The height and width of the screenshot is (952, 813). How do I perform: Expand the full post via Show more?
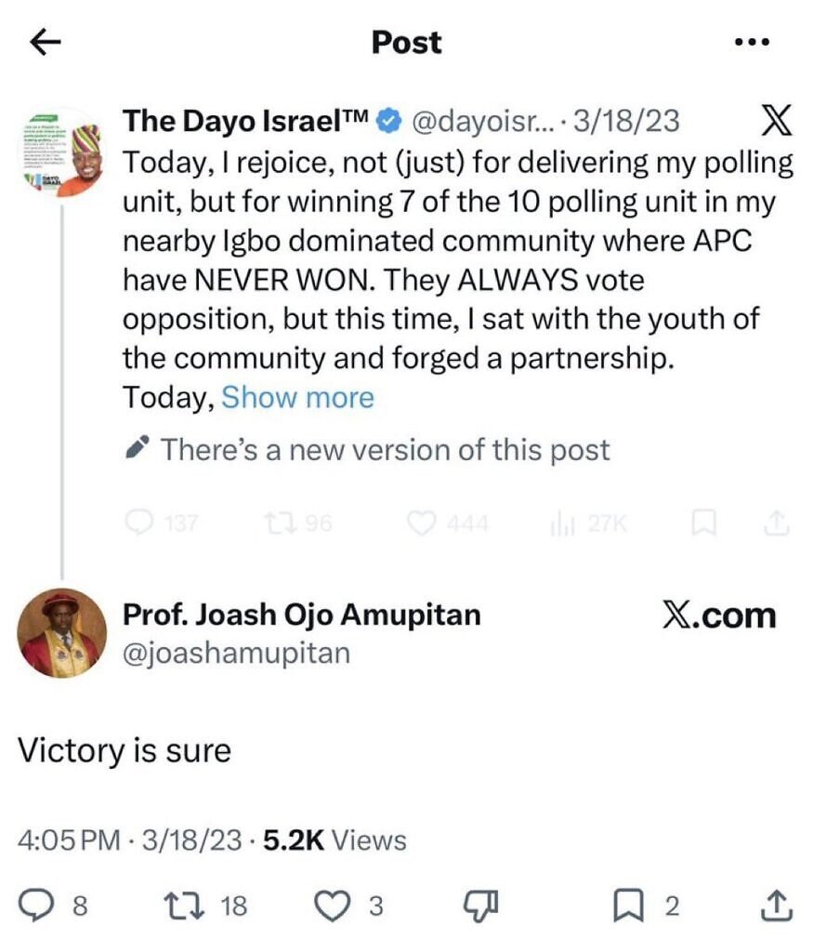click(296, 397)
